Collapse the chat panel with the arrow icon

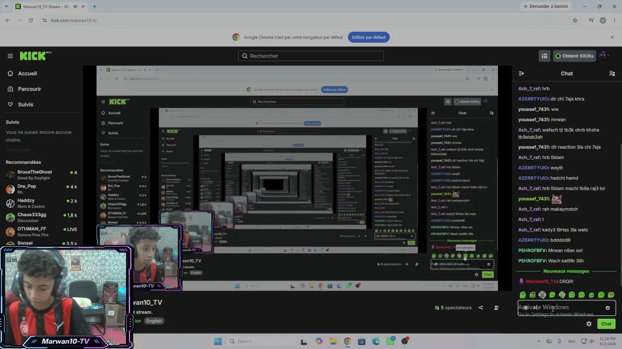(x=521, y=74)
